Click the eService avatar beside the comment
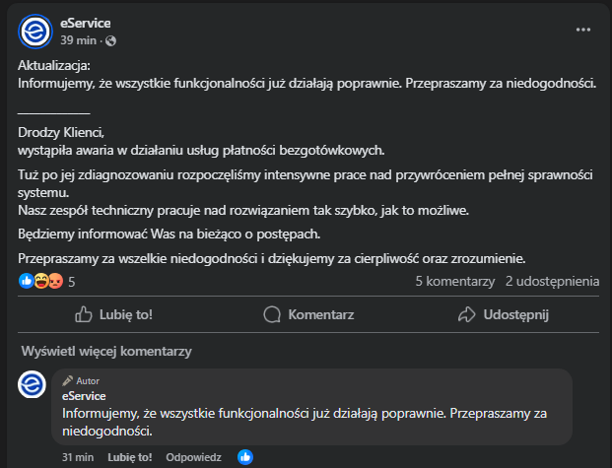This screenshot has height=468, width=612. click(32, 384)
